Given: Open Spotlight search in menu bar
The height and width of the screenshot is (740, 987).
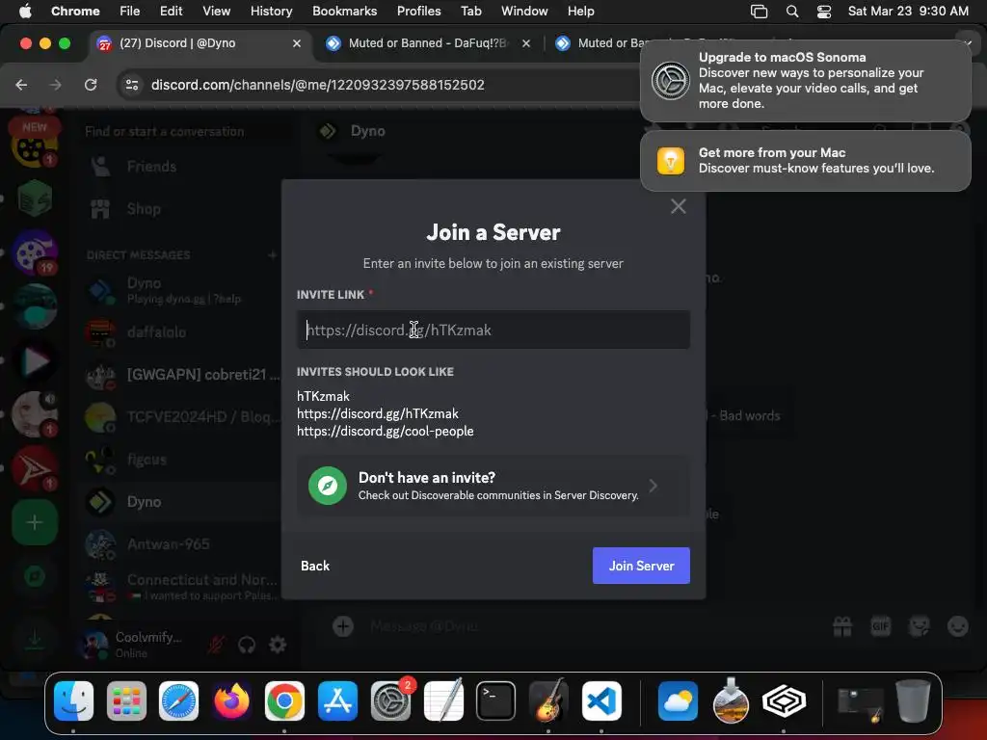Looking at the screenshot, I should point(792,12).
